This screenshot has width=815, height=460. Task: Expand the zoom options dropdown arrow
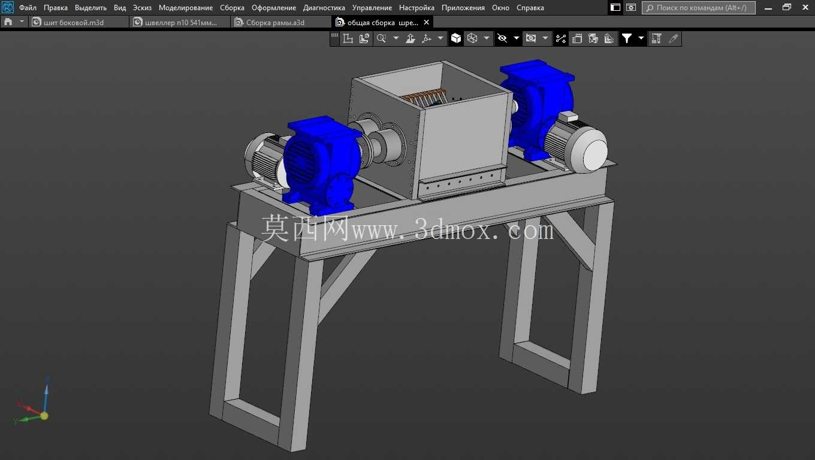[x=396, y=38]
